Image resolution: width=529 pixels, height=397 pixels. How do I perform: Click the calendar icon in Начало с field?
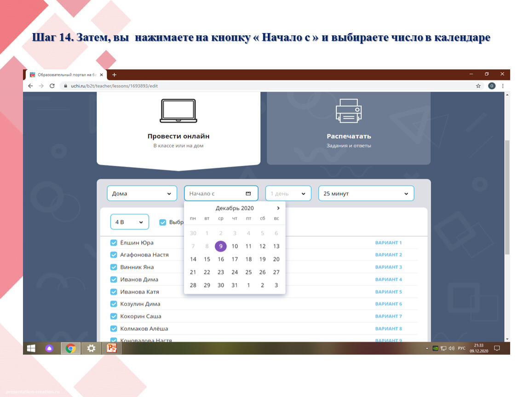point(248,193)
